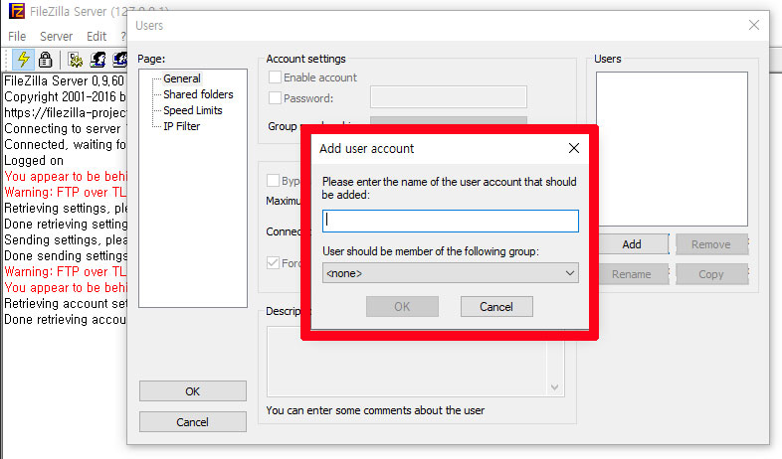Click the empty Users list box
The width and height of the screenshot is (782, 459).
point(672,149)
